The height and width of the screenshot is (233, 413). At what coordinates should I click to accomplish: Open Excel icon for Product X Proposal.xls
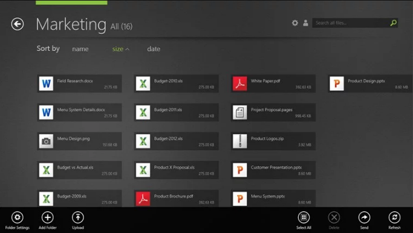pos(143,170)
